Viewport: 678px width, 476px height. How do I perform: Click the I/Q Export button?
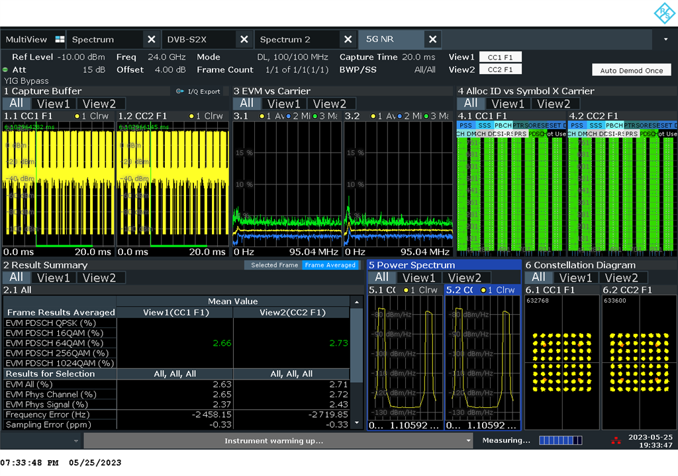pos(198,92)
